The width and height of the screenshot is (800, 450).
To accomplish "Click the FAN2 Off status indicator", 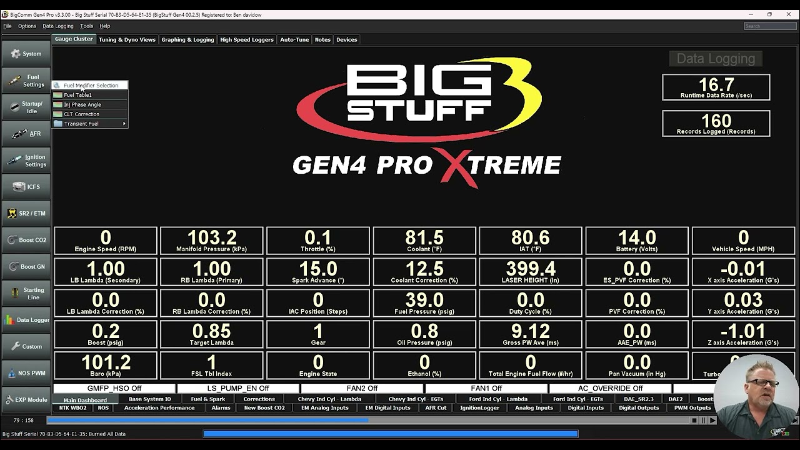I will [x=362, y=388].
